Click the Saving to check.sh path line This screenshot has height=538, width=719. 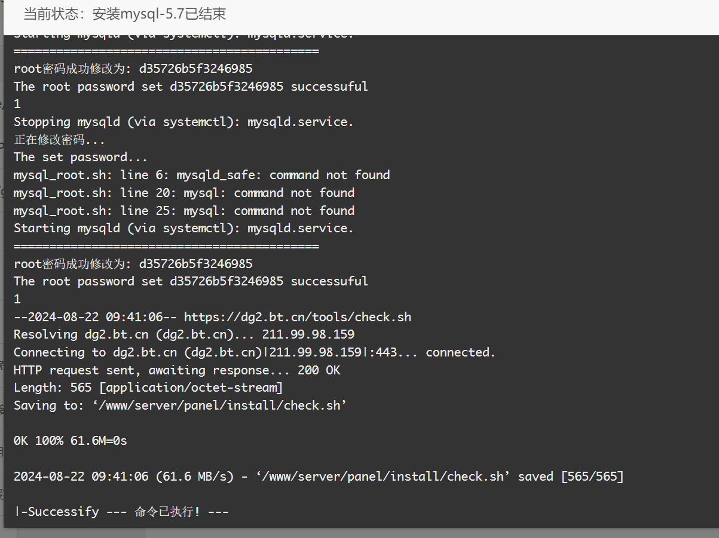(x=180, y=406)
